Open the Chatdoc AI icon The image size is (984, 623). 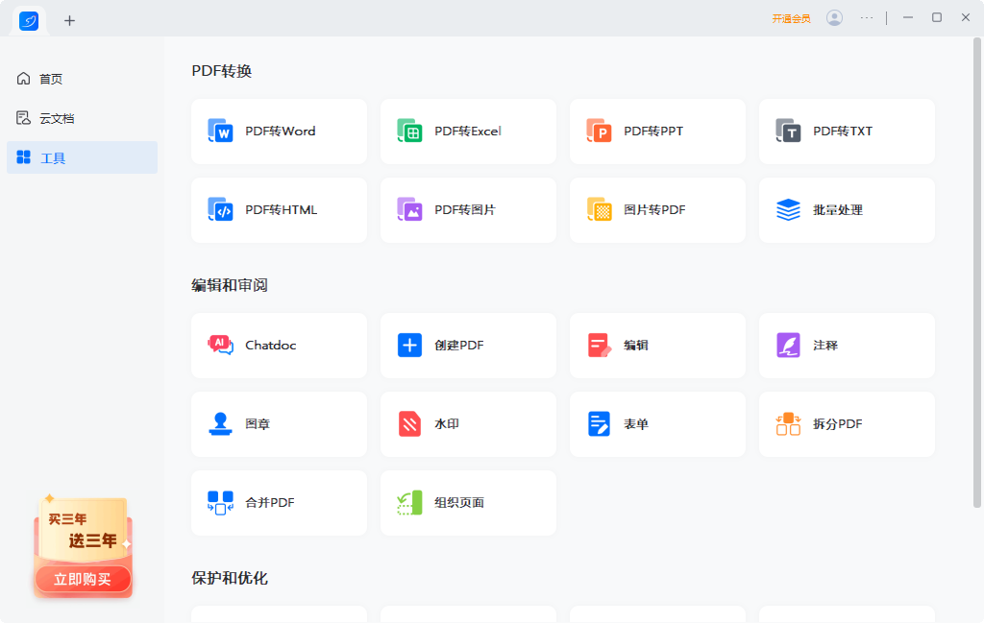coord(220,345)
